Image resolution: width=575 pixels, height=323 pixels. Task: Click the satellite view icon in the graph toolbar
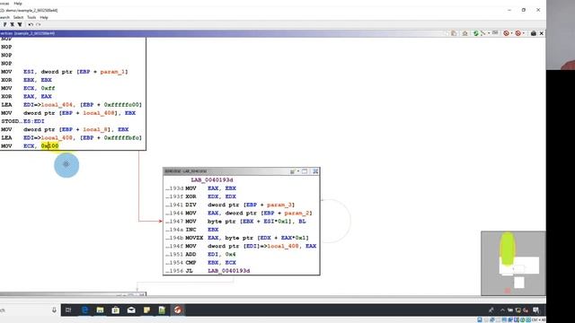click(x=495, y=33)
